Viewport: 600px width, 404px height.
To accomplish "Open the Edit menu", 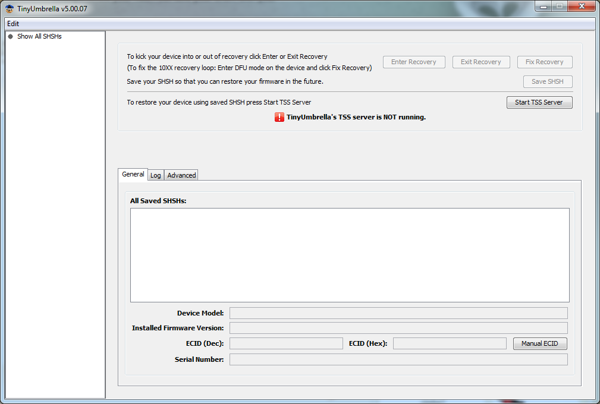I will point(13,24).
